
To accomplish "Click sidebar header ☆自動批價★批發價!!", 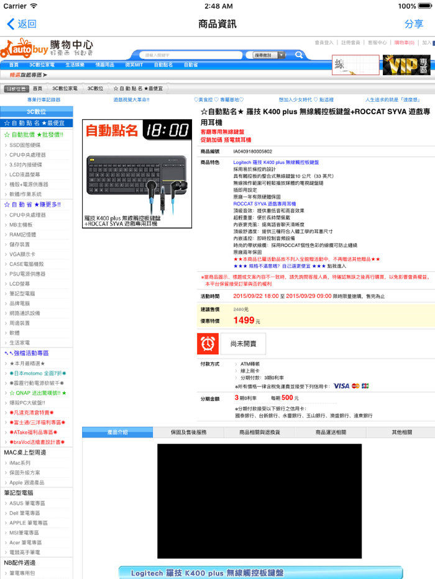I will [34, 135].
